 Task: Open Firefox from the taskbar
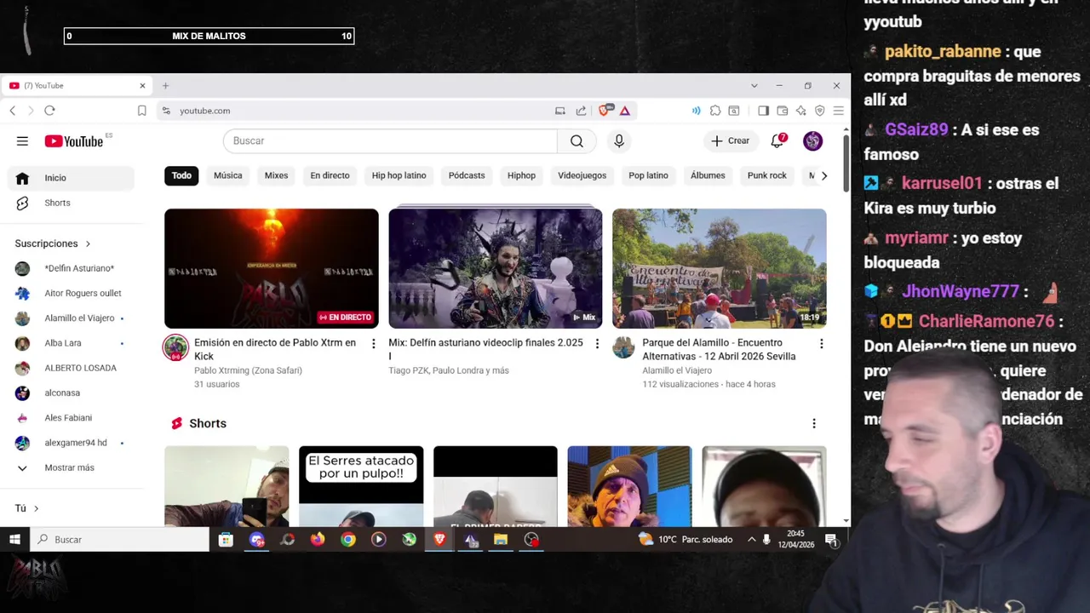(x=318, y=540)
